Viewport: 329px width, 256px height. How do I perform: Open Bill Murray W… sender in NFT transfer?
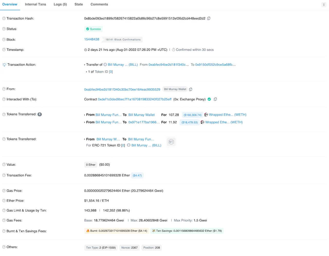click(108, 139)
